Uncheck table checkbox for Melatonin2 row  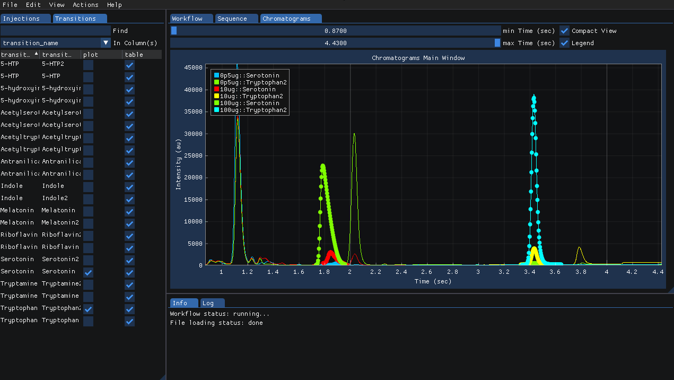[x=130, y=223]
